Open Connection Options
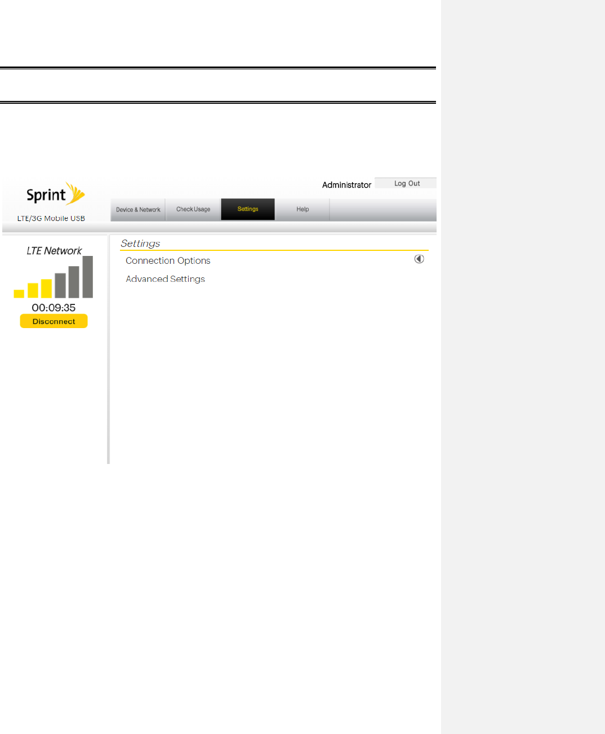This screenshot has width=605, height=734. [168, 260]
